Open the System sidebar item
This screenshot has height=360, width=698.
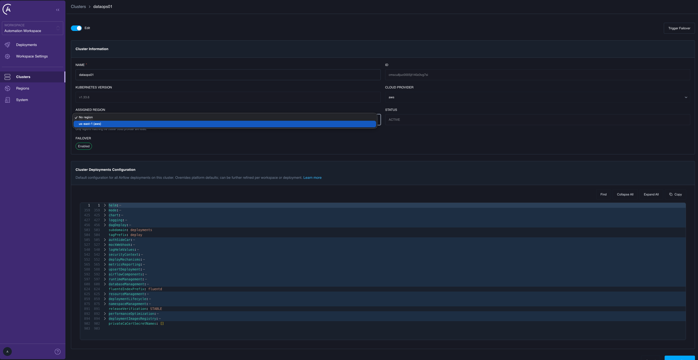point(33,100)
